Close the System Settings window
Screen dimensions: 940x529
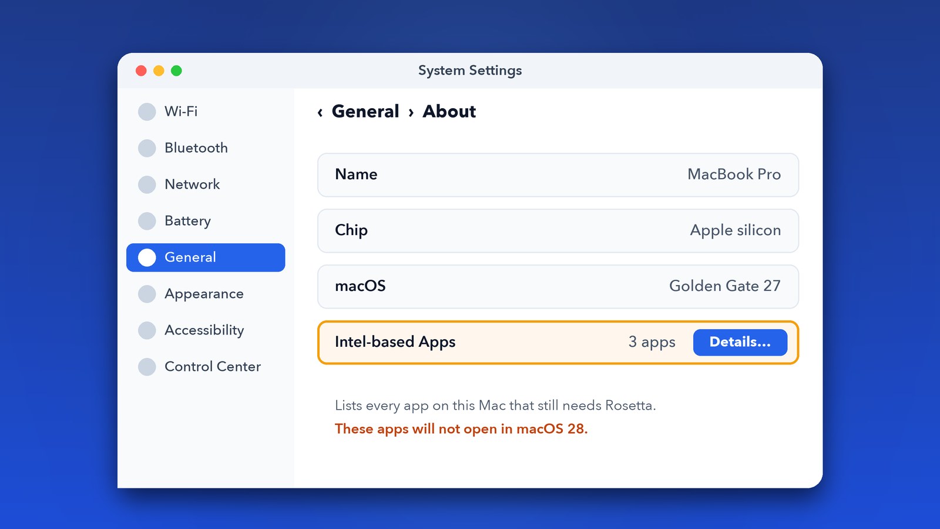141,71
